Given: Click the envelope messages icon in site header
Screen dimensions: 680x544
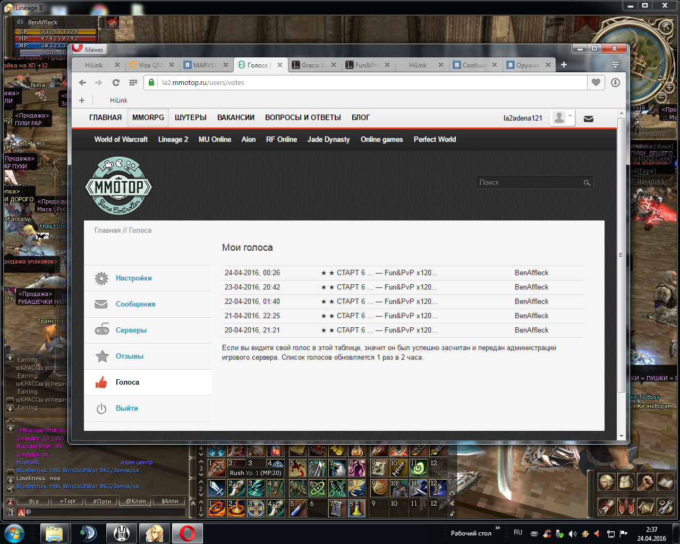Looking at the screenshot, I should tap(589, 118).
